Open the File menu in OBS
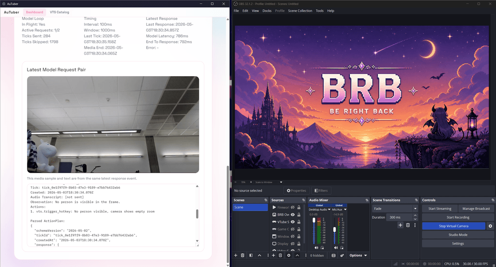Screen dimensions: 496x267 [x=236, y=11]
